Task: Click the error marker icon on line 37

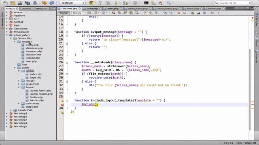Action: pyautogui.click(x=62, y=105)
